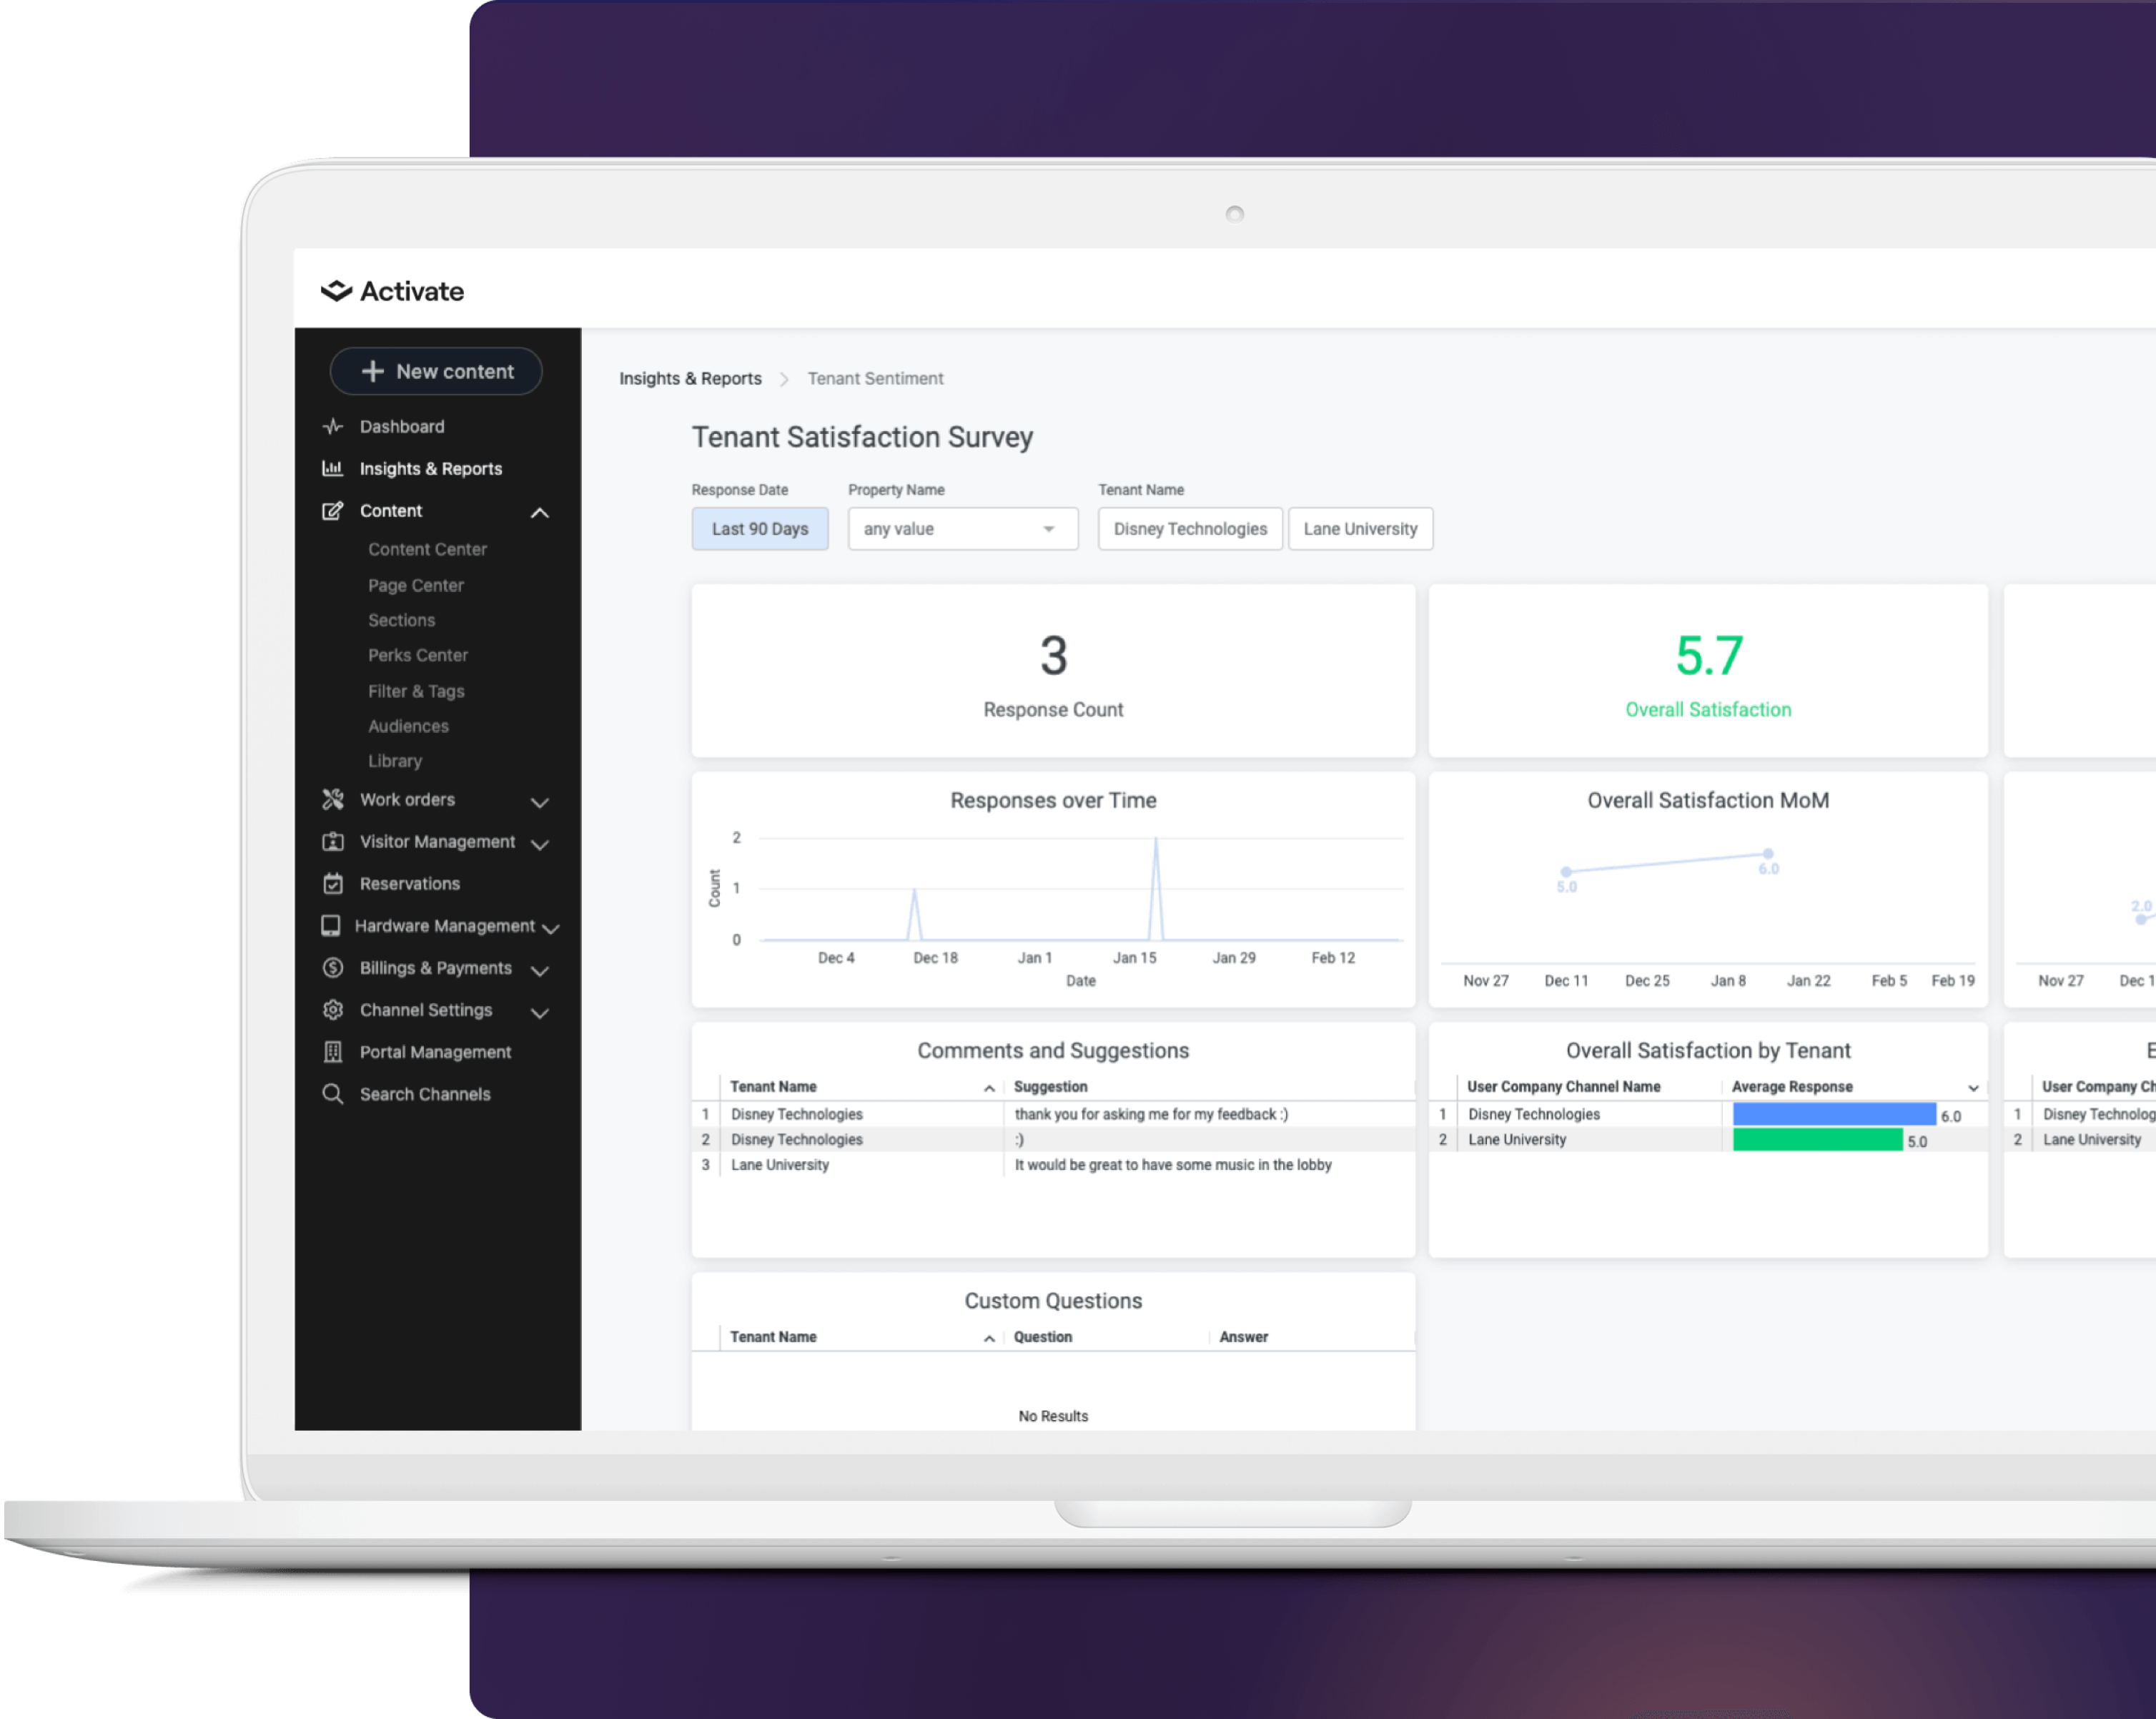2156x1719 pixels.
Task: Click the Billings & Payments dollar icon
Action: pyautogui.click(x=333, y=968)
